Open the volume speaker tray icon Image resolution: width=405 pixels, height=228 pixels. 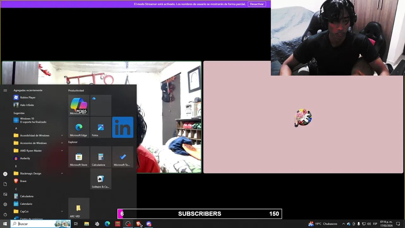coord(369,224)
